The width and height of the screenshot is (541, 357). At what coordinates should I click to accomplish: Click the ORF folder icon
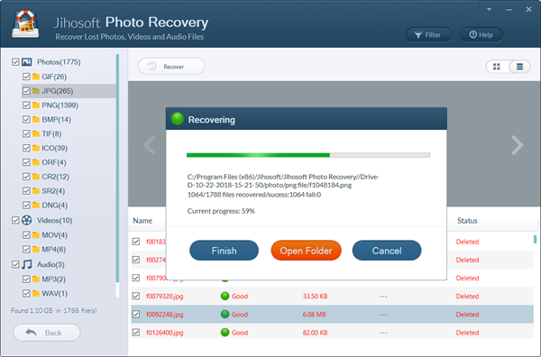(x=36, y=162)
